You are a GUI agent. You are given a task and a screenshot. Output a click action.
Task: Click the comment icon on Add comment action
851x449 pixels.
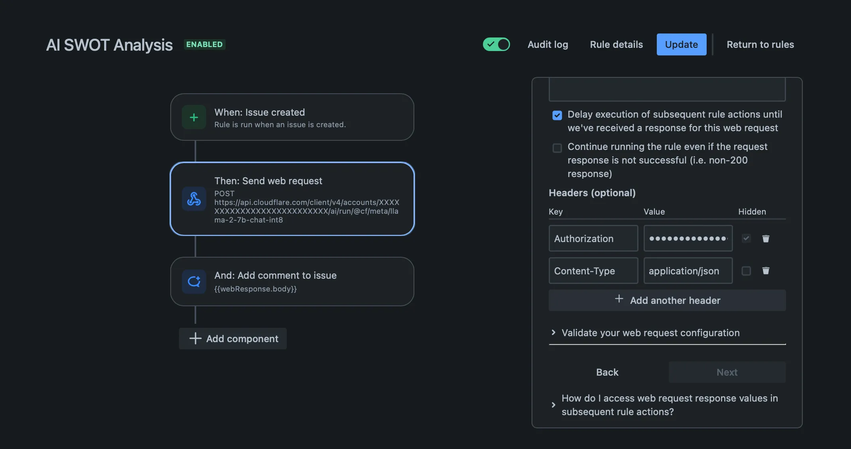[194, 282]
